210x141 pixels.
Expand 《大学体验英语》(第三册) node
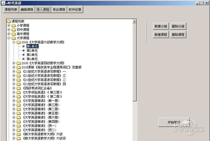point(14,92)
